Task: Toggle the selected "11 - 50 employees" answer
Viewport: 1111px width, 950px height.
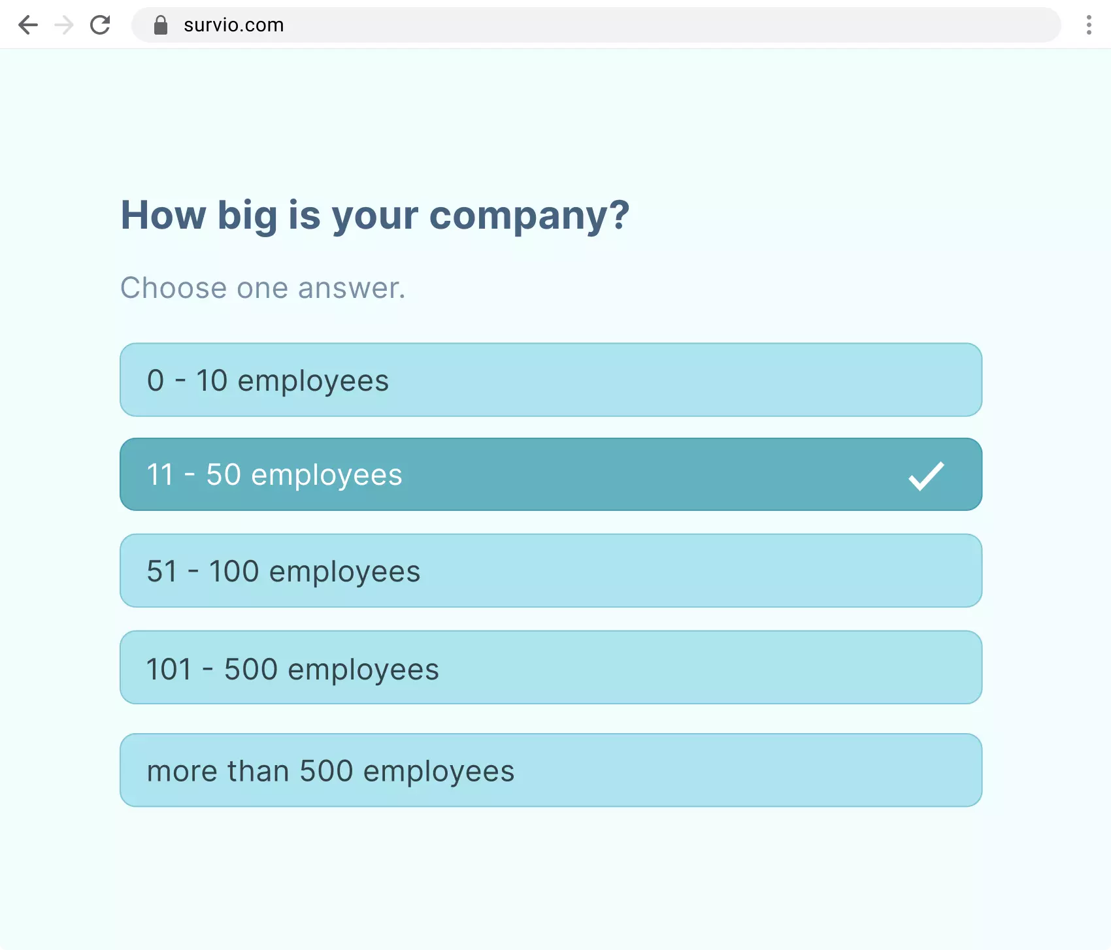Action: [x=551, y=474]
